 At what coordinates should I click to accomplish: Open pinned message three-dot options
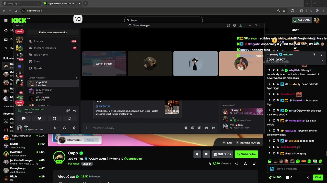tap(322, 55)
